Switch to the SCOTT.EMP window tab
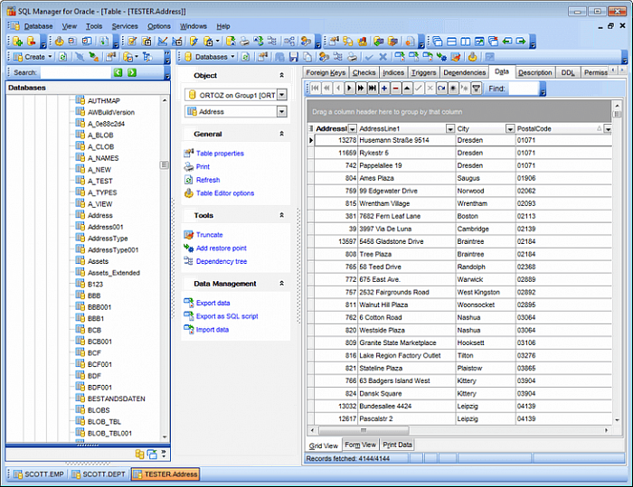 pos(38,474)
